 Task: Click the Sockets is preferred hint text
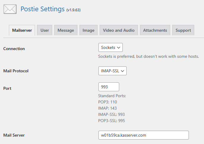(x=148, y=56)
